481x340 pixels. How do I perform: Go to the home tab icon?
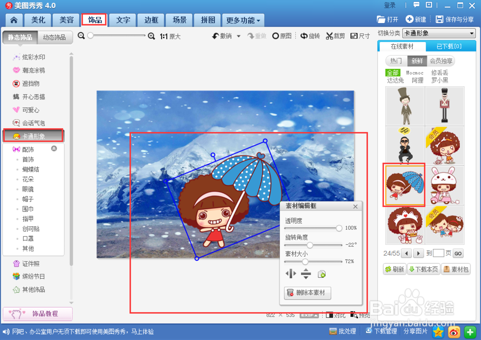pyautogui.click(x=14, y=20)
